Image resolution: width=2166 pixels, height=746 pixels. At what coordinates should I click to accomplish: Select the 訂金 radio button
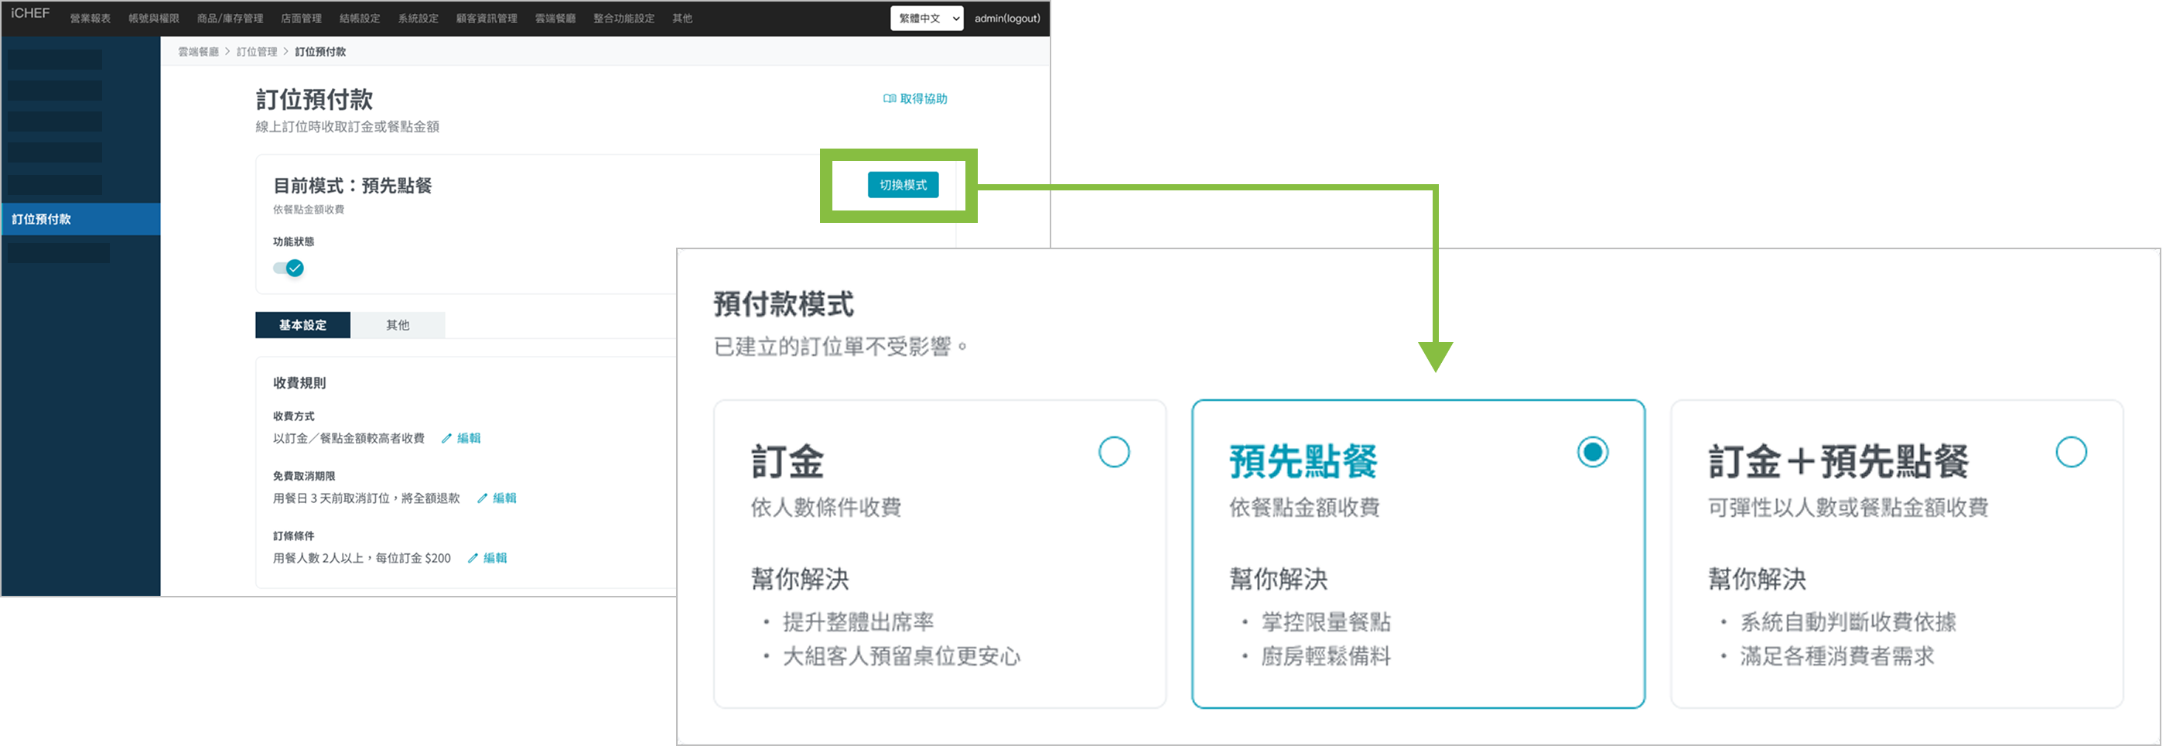[1113, 453]
